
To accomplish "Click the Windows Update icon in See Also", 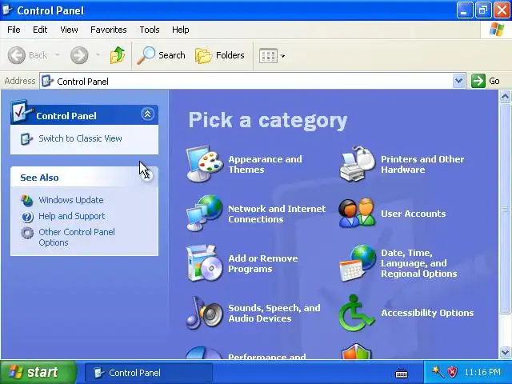I will click(x=26, y=200).
